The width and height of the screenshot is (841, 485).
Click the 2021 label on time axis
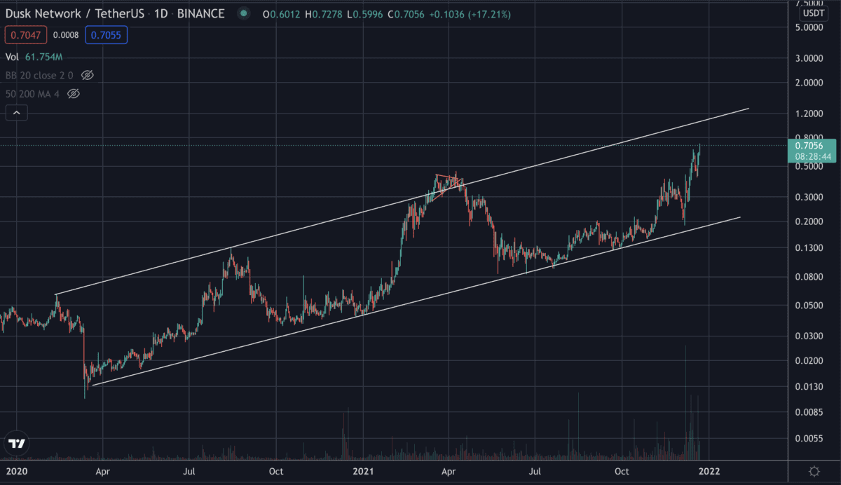click(x=363, y=471)
